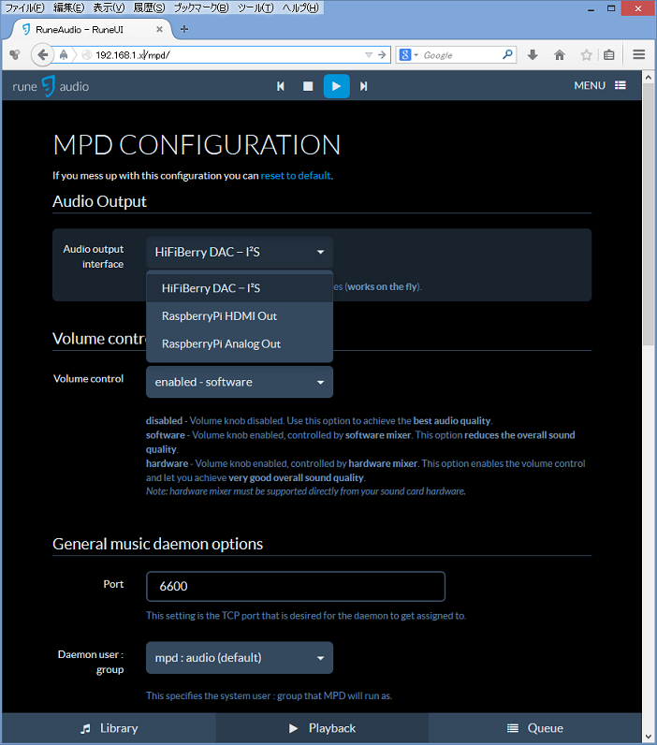Select HiFiBerry DAC - I²S option in list
The height and width of the screenshot is (745, 657).
[240, 288]
